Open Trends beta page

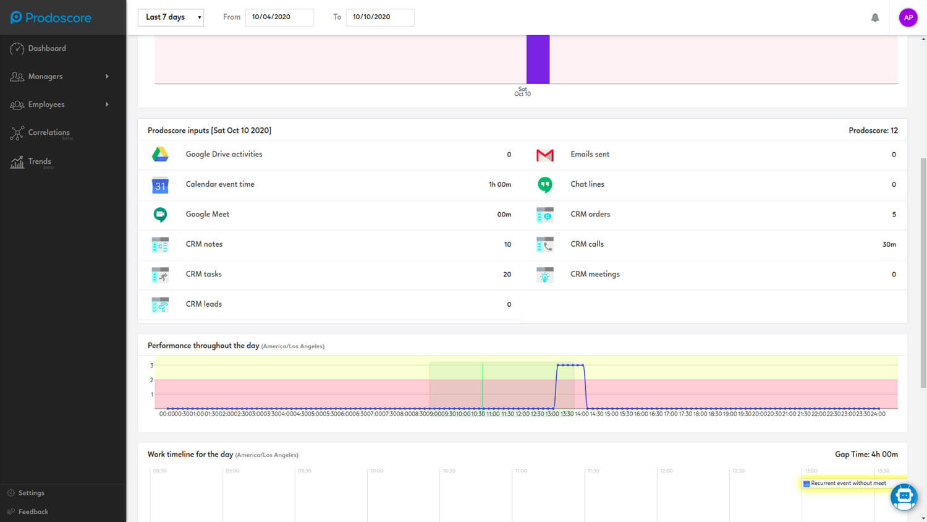point(40,162)
